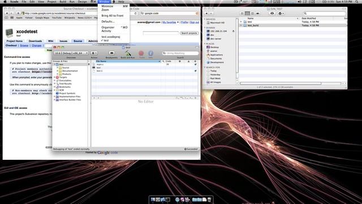
Task: Click the Finder horizontal scrollbar
Action: point(281,83)
